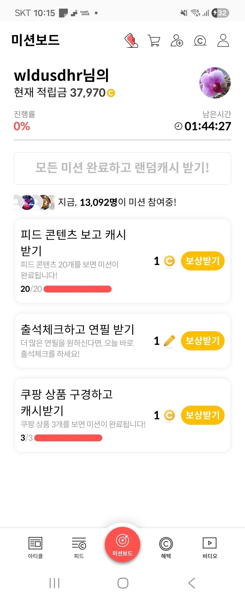Viewport: 245px width, 599px height.
Task: Open the 비디오 tab
Action: click(210, 547)
